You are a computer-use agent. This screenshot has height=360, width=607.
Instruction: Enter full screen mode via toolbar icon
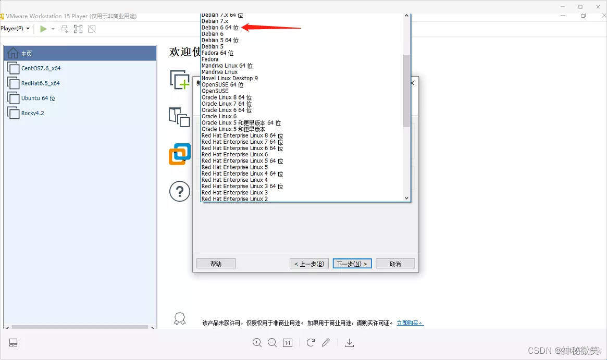pyautogui.click(x=78, y=29)
